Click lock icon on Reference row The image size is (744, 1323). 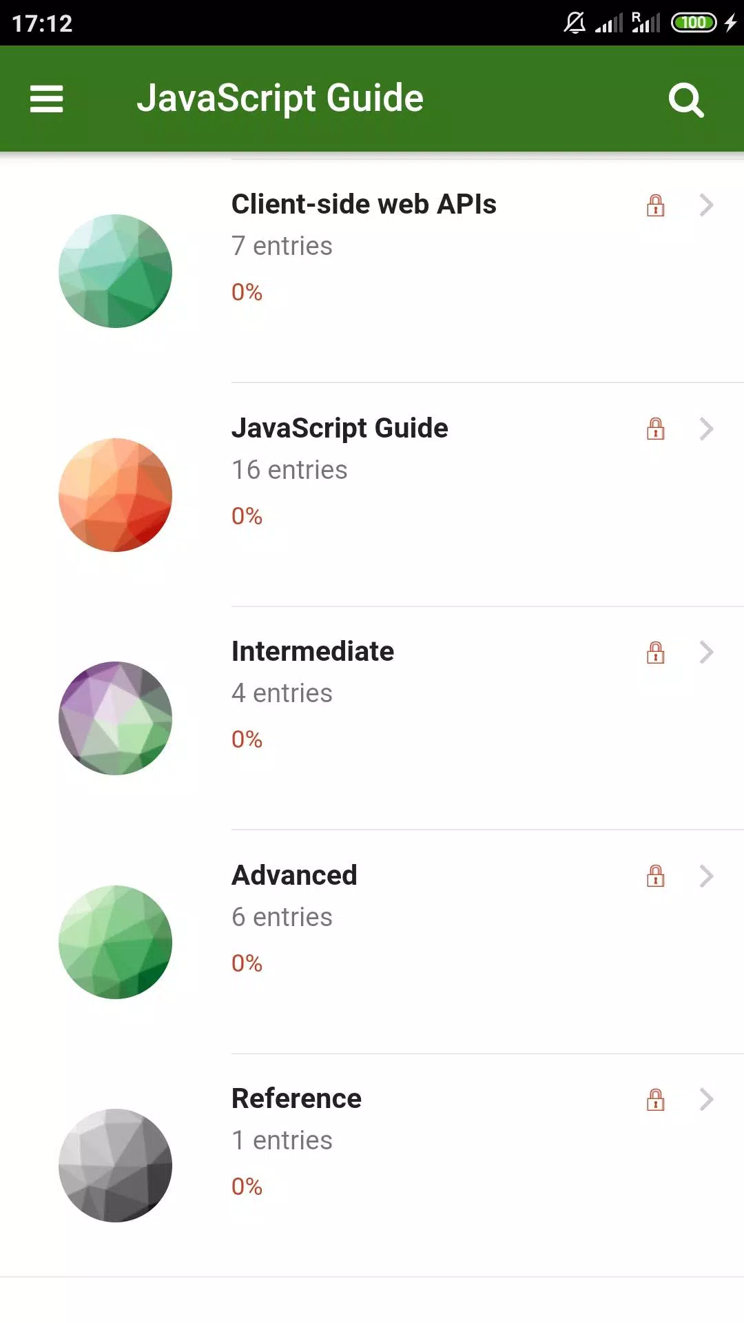pos(656,1100)
